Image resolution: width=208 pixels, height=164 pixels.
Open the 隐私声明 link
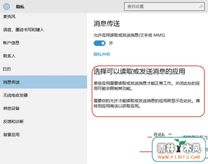pos(102,54)
